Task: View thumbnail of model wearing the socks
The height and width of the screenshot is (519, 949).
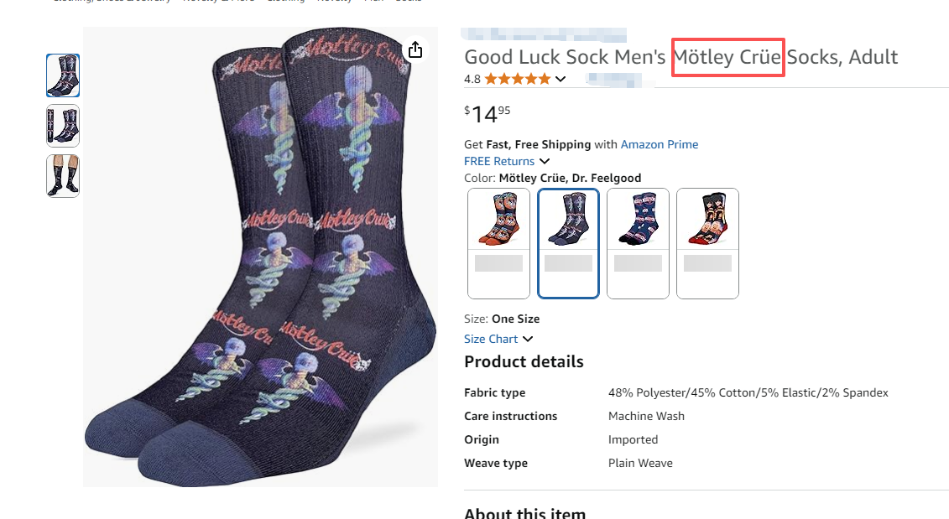Action: click(63, 176)
